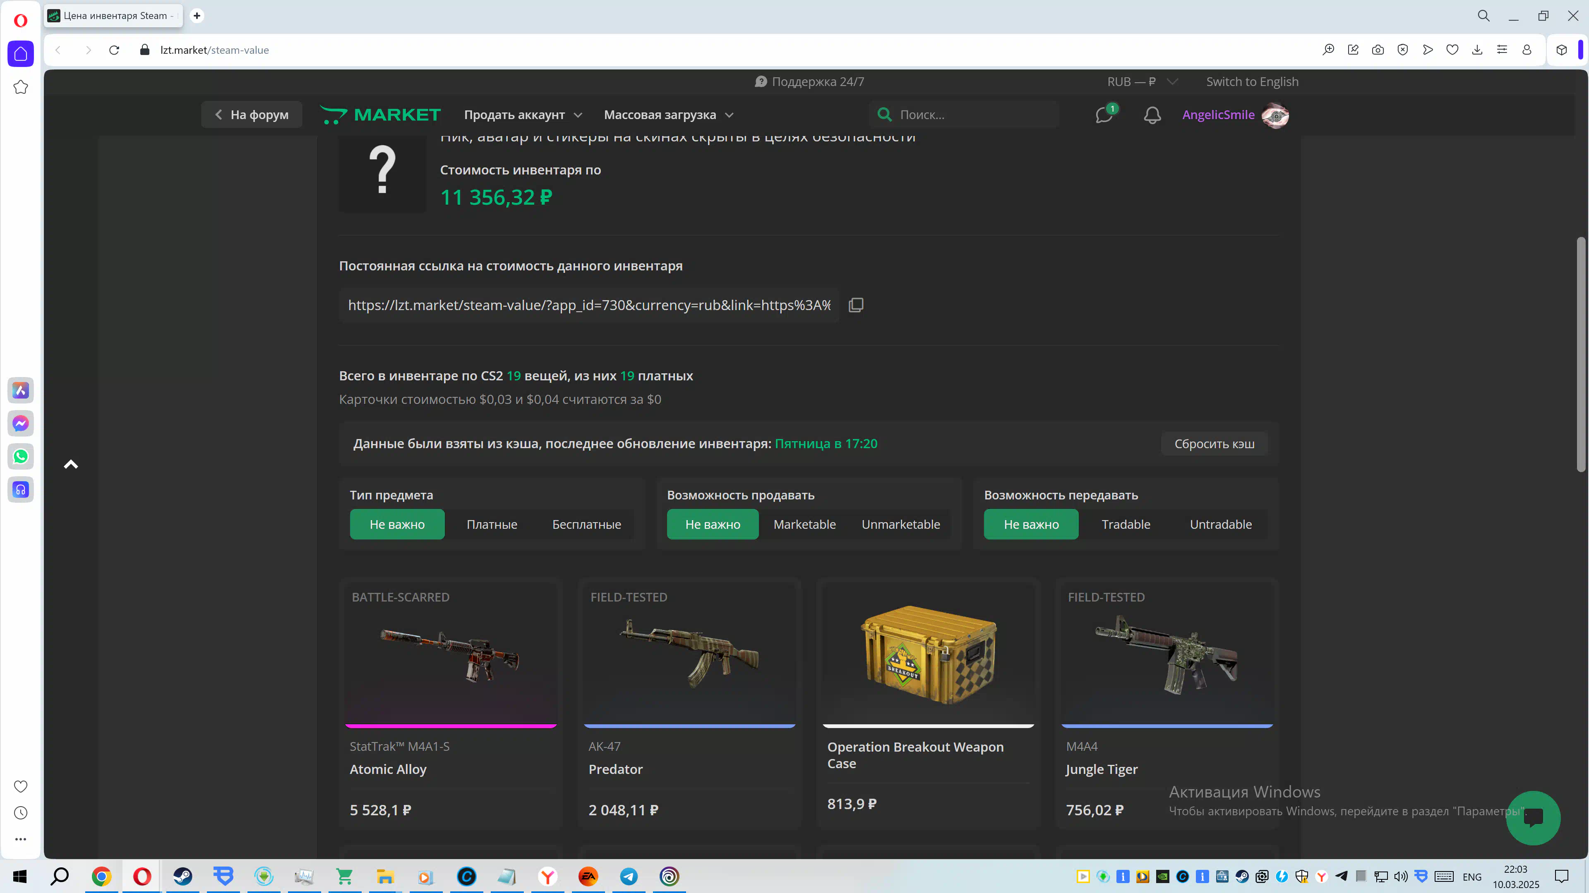Reload the current page
This screenshot has height=893, width=1589.
click(x=114, y=50)
